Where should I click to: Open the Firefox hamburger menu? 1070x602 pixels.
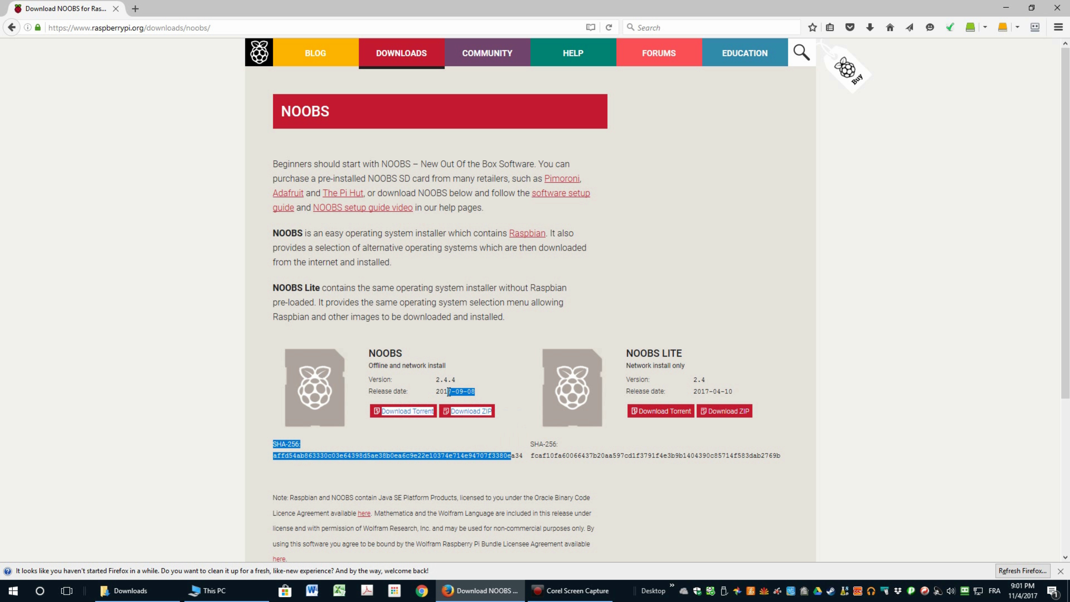point(1058,27)
